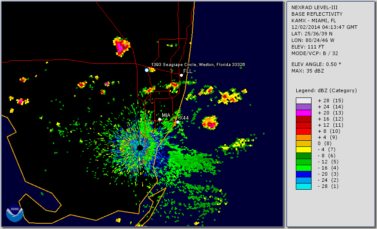Click the 'KAMX - MIAMI, FL' text
The image size is (377, 229).
[314, 21]
